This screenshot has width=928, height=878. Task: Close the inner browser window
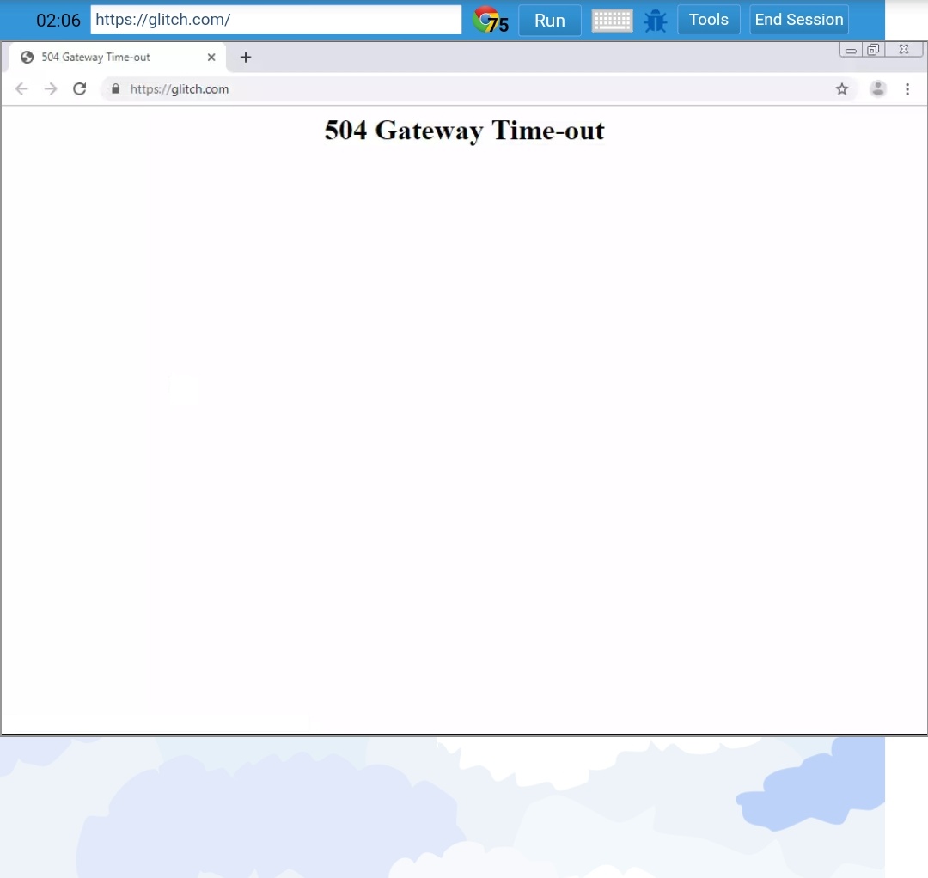click(904, 50)
